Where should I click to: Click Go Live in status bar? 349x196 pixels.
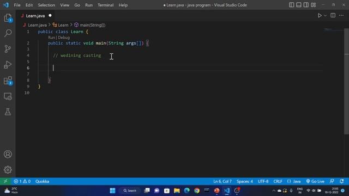coord(315,181)
